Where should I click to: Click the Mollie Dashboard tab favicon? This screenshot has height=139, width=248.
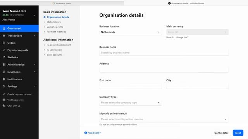click(x=169, y=3)
